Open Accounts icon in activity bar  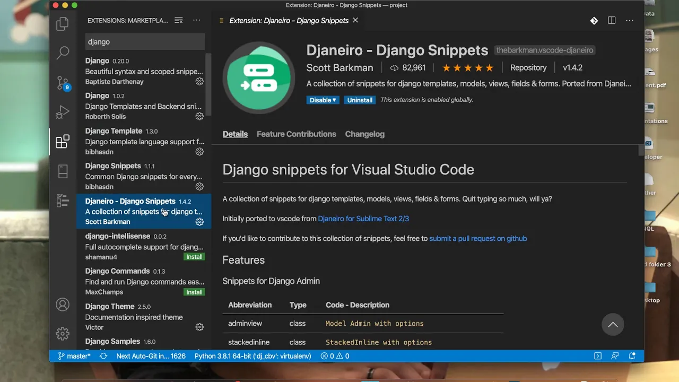(63, 305)
